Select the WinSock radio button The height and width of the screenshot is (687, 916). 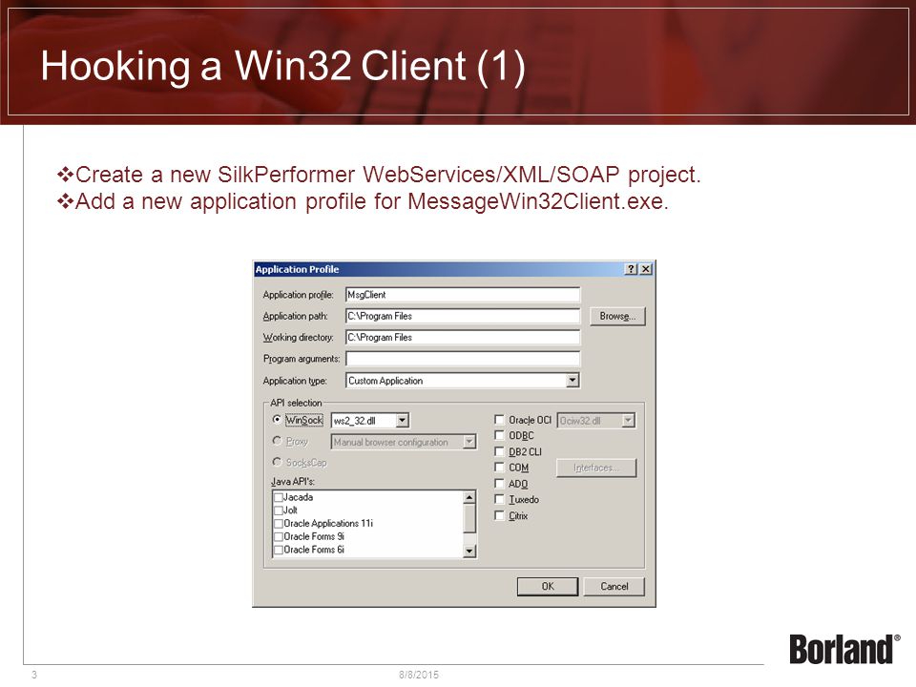[277, 420]
